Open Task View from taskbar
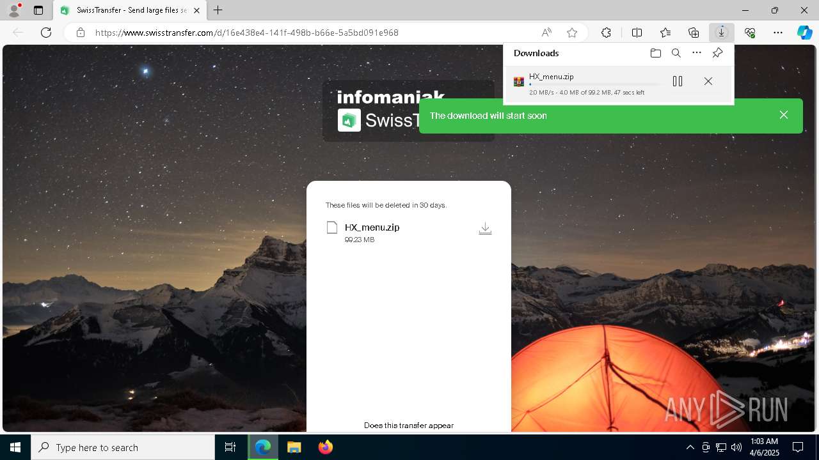This screenshot has width=819, height=460. pyautogui.click(x=230, y=447)
